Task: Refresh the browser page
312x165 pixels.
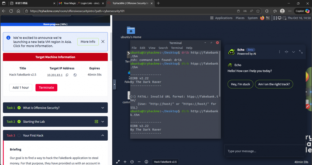Action: click(x=11, y=11)
